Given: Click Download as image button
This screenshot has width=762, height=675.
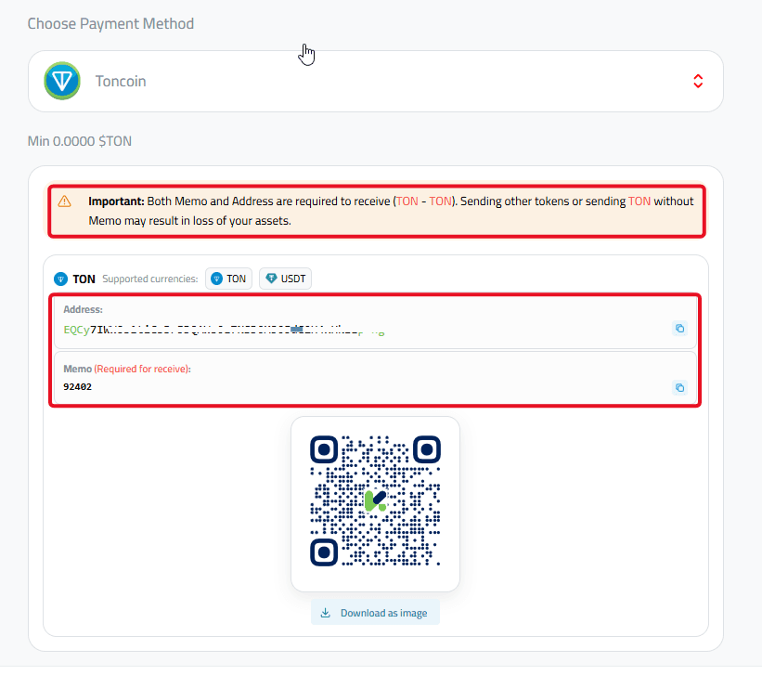Looking at the screenshot, I should (x=375, y=613).
